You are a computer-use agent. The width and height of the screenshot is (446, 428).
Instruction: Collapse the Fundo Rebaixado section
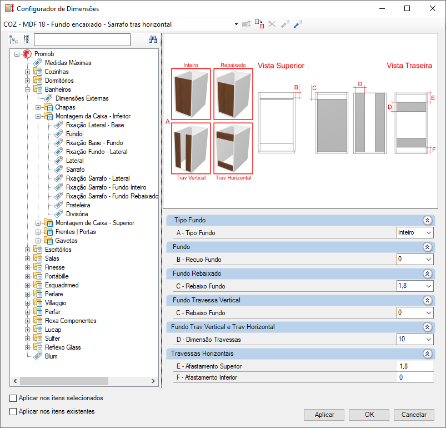tap(427, 273)
